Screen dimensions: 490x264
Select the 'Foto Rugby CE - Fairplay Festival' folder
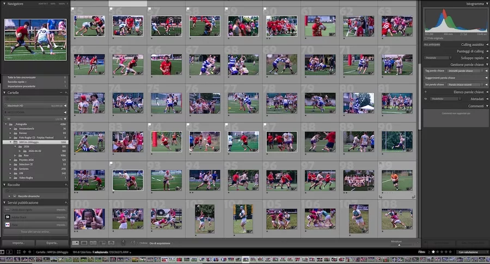(x=35, y=137)
